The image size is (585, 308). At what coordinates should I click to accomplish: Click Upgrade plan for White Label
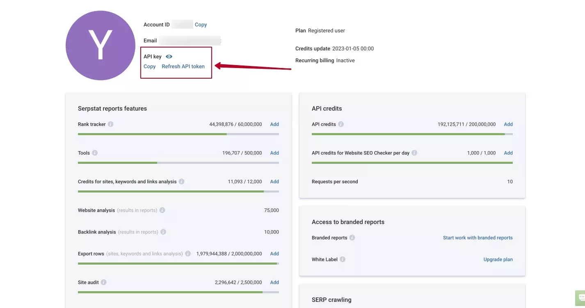(498, 259)
